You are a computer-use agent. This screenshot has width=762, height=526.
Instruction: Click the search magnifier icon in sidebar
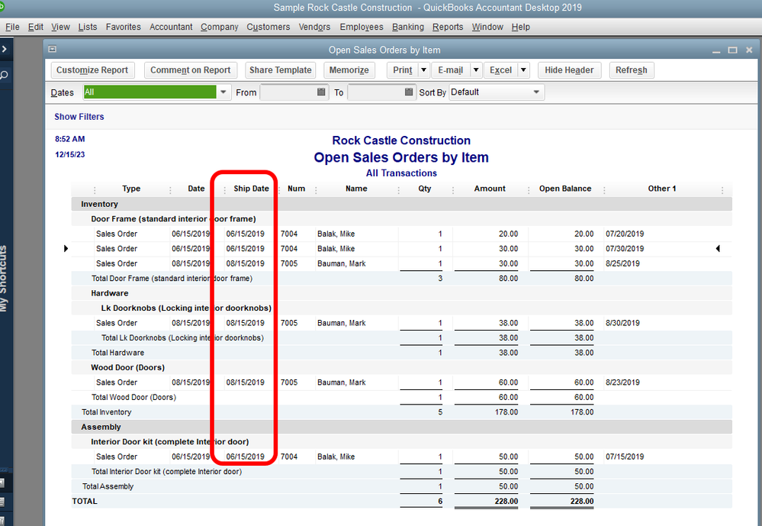pos(4,75)
